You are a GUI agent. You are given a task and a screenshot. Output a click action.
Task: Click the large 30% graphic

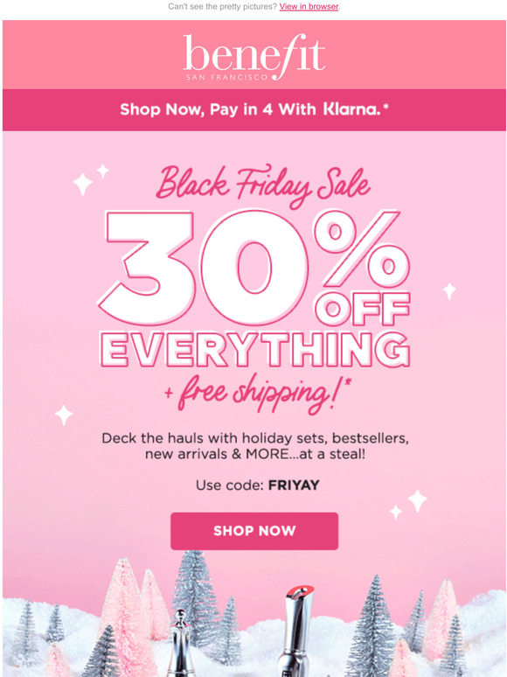tap(254, 268)
